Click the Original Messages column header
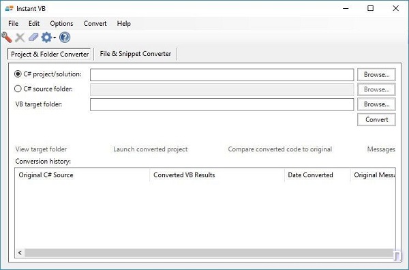This screenshot has width=409, height=270. click(373, 175)
